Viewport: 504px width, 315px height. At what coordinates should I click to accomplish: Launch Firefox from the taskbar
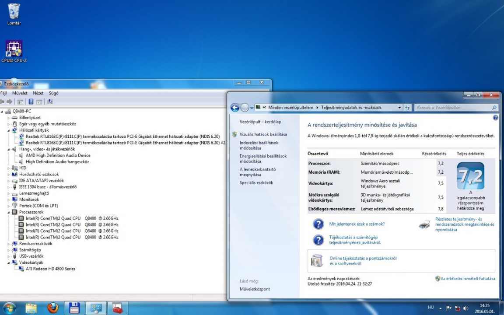[53, 308]
